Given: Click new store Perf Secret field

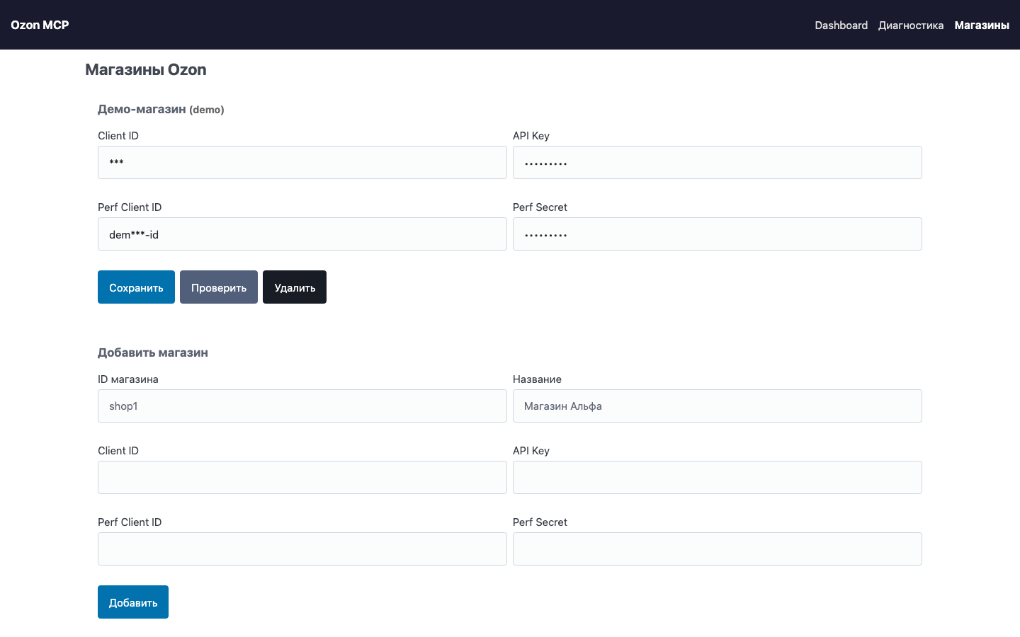Looking at the screenshot, I should click(718, 549).
